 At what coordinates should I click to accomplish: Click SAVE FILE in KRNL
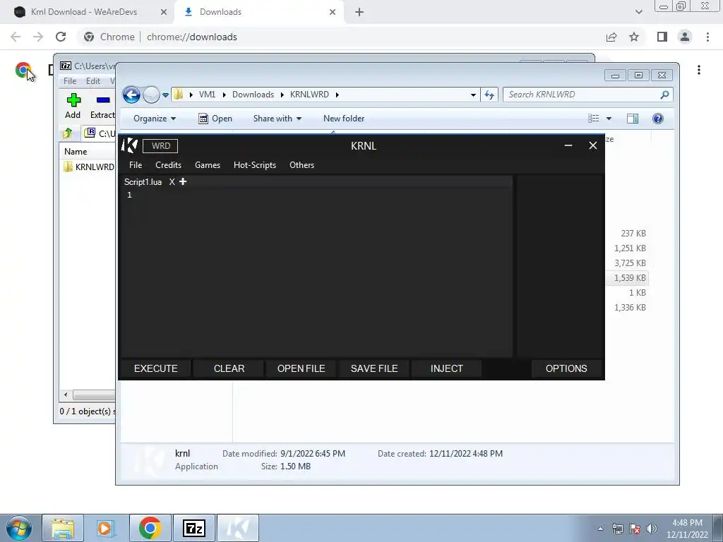374,368
